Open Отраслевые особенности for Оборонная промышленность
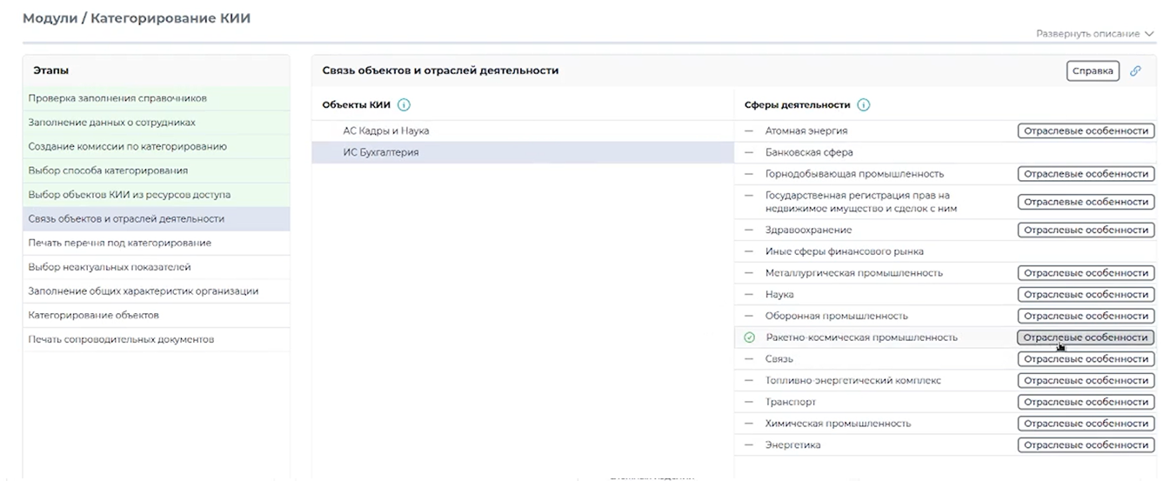 (x=1086, y=317)
